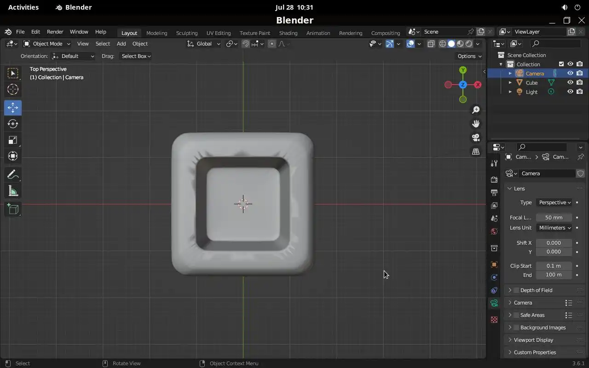Hide the Light in viewport

click(570, 92)
